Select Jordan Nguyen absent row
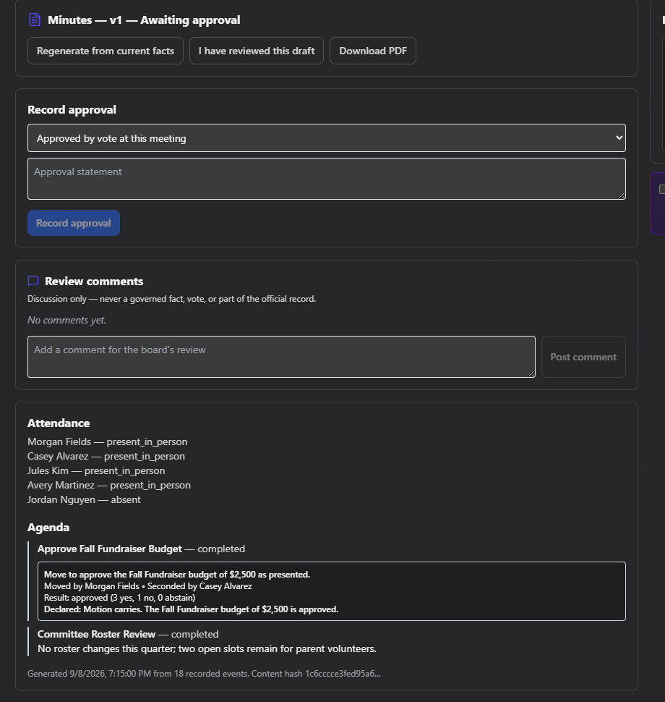Screen dimensions: 665x702 click(84, 499)
